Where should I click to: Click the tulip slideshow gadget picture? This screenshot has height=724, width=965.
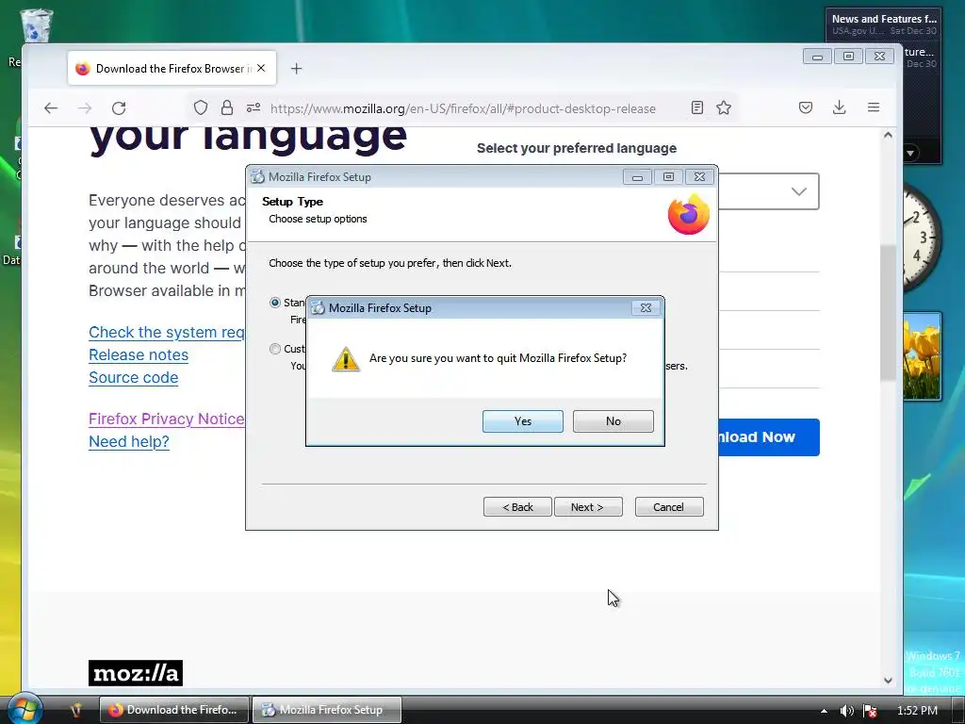coord(922,356)
